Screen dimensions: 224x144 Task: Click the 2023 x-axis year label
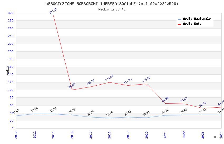point(203,135)
